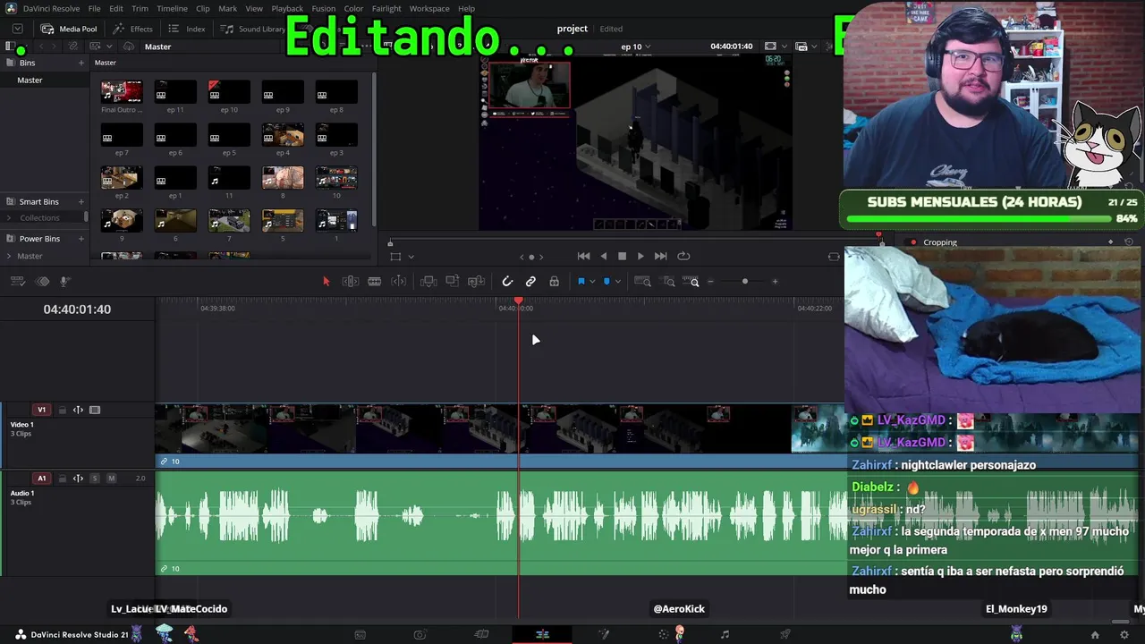Solo the Audio 1 track
Image resolution: width=1145 pixels, height=644 pixels.
95,479
